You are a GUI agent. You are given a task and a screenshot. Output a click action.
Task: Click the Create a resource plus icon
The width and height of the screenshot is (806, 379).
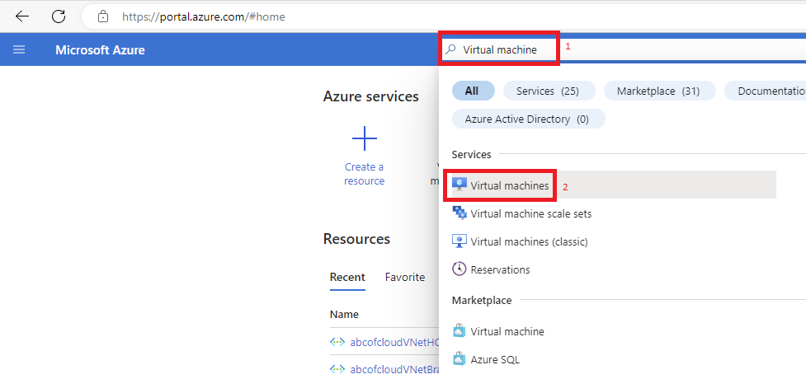click(x=365, y=138)
